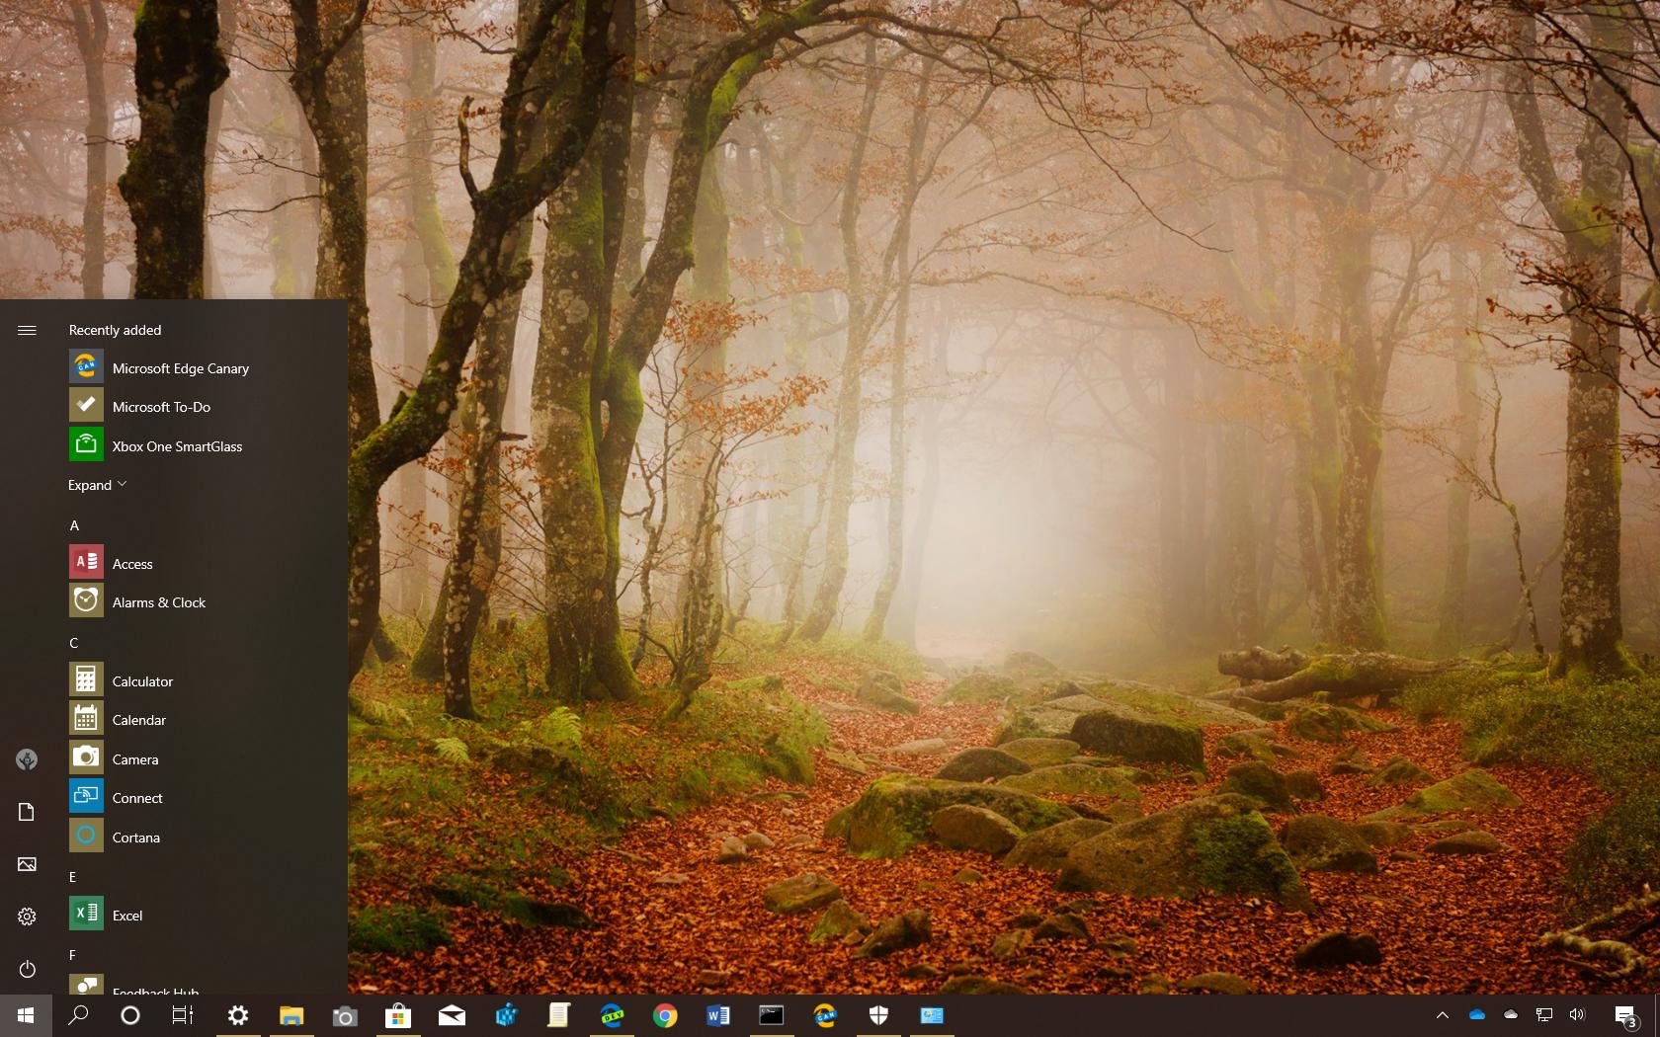The width and height of the screenshot is (1660, 1037).
Task: Open Alarms & Clock app
Action: (158, 601)
